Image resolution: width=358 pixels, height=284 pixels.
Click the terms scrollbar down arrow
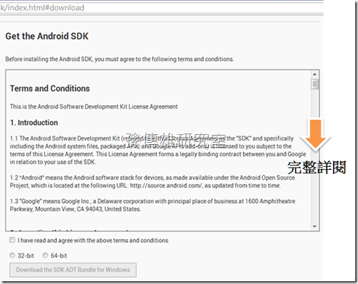click(x=315, y=226)
